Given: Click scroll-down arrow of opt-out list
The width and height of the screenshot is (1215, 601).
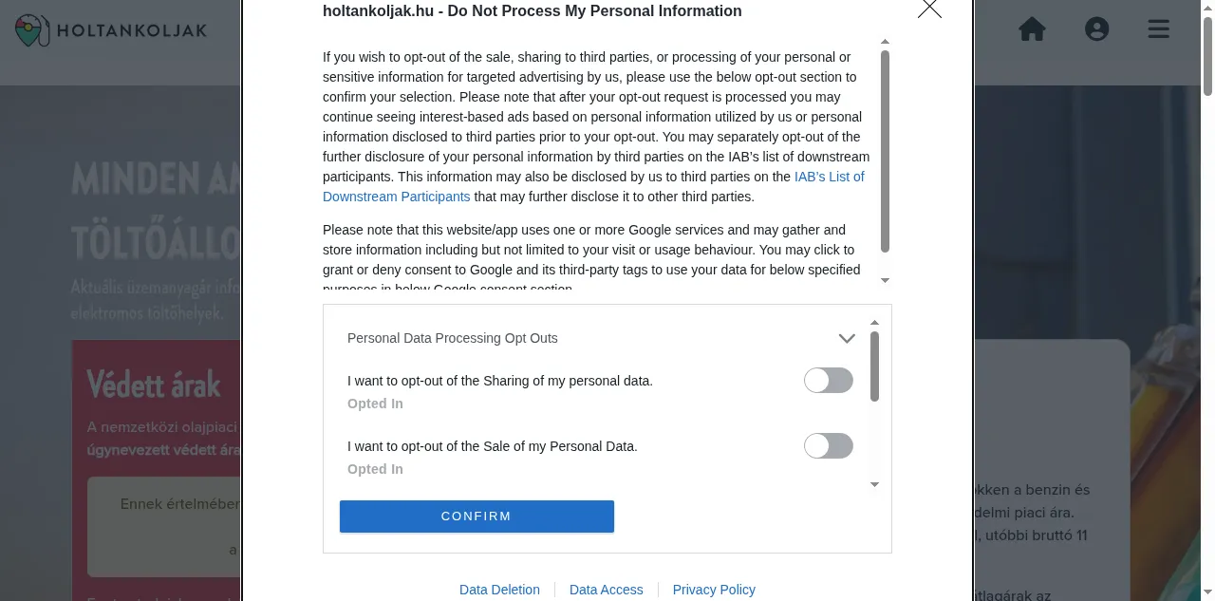Looking at the screenshot, I should point(875,485).
